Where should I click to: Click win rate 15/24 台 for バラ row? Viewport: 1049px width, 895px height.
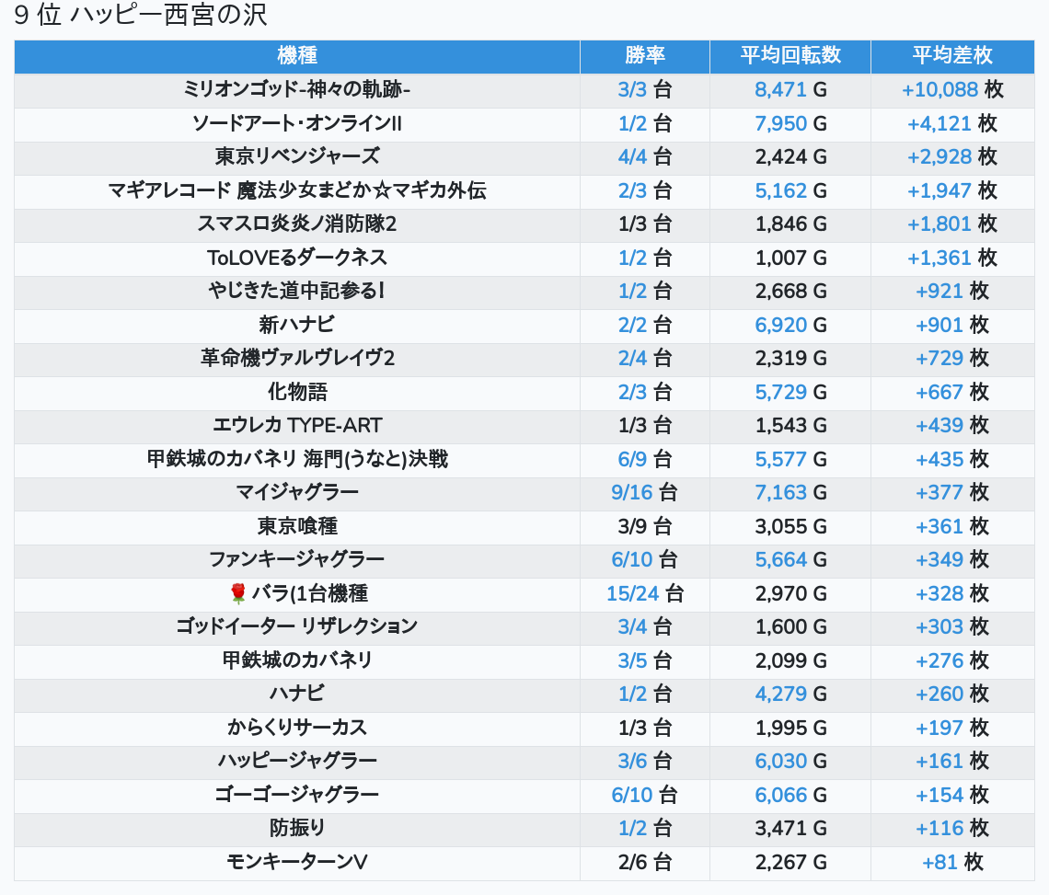645,593
